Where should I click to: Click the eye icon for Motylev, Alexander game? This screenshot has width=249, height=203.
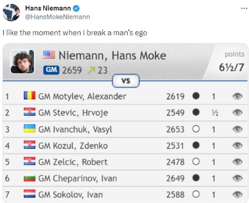[237, 96]
